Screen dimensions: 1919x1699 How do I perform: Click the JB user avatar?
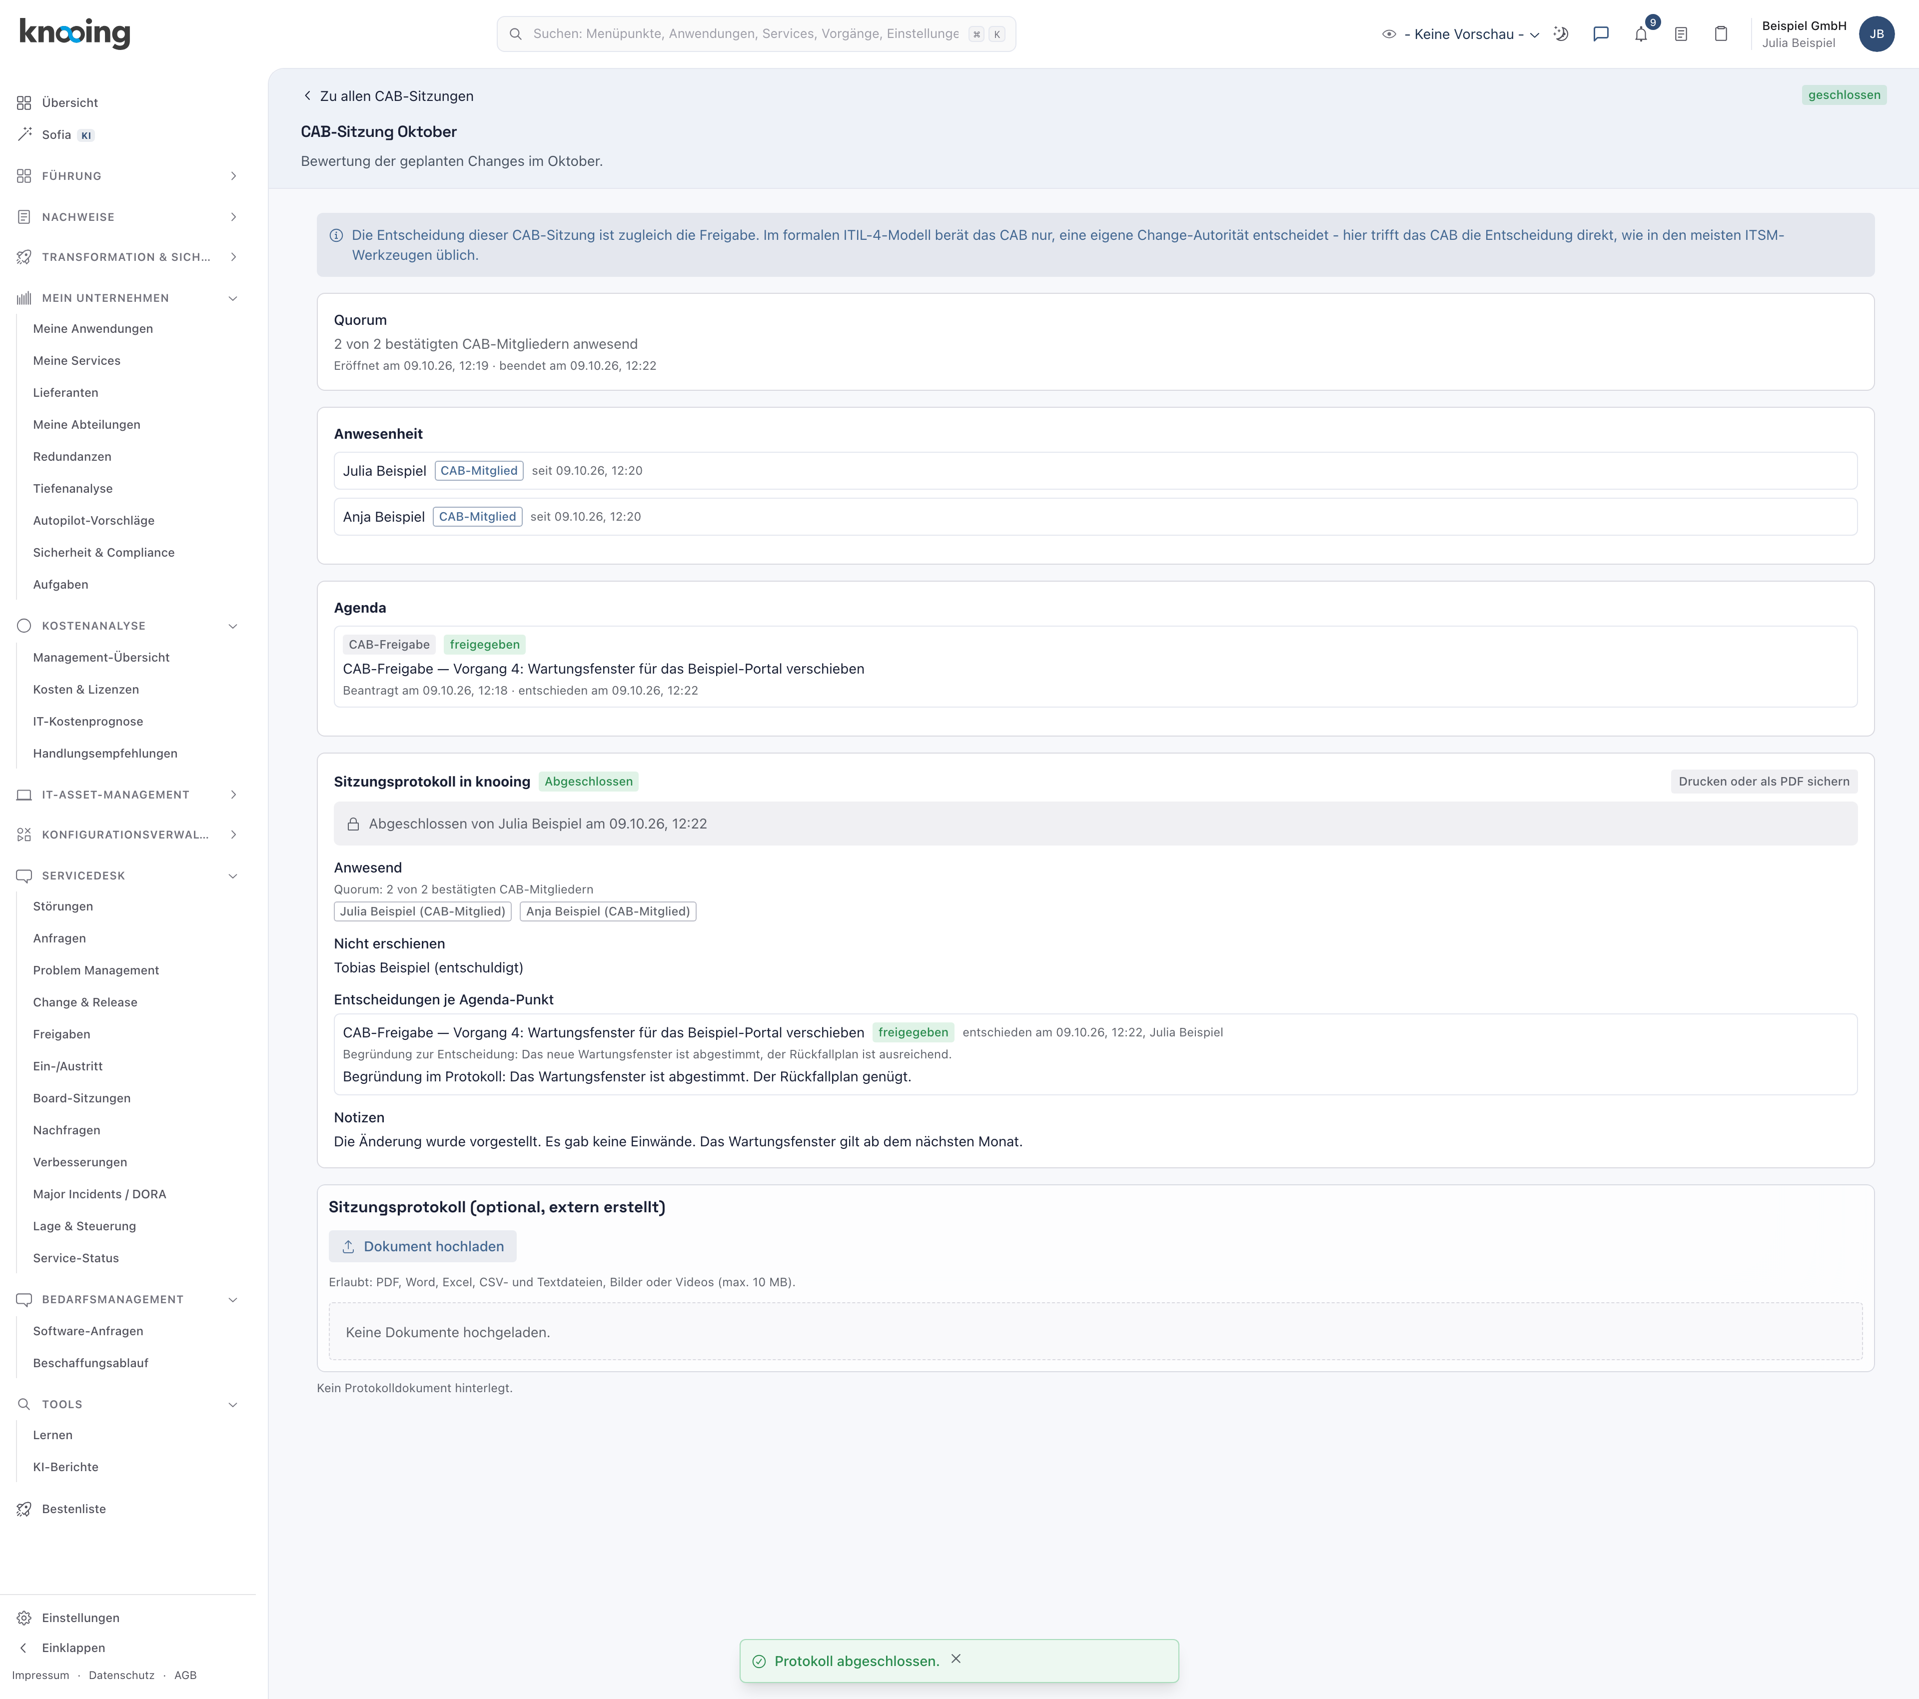coord(1876,34)
